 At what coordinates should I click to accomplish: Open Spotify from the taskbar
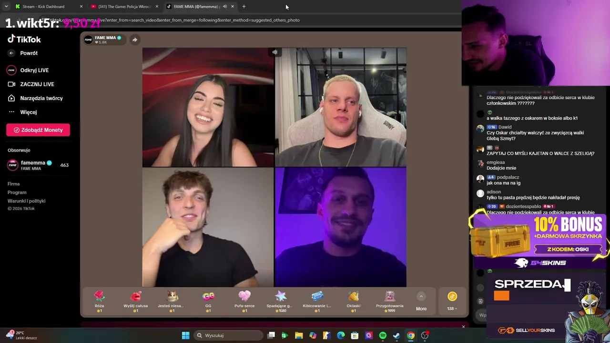pyautogui.click(x=383, y=335)
